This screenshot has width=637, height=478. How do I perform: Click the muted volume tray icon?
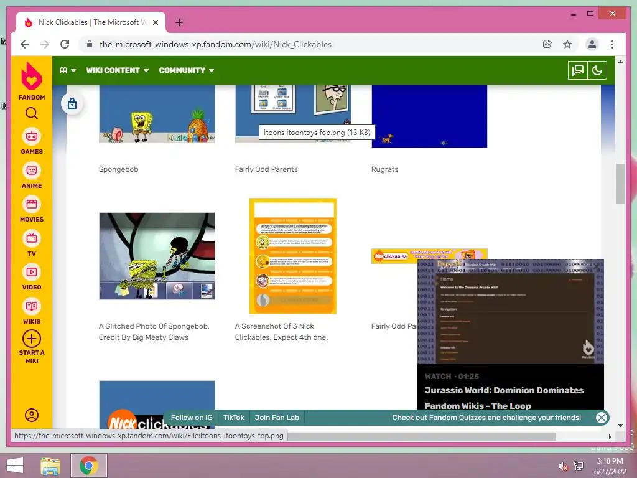563,466
